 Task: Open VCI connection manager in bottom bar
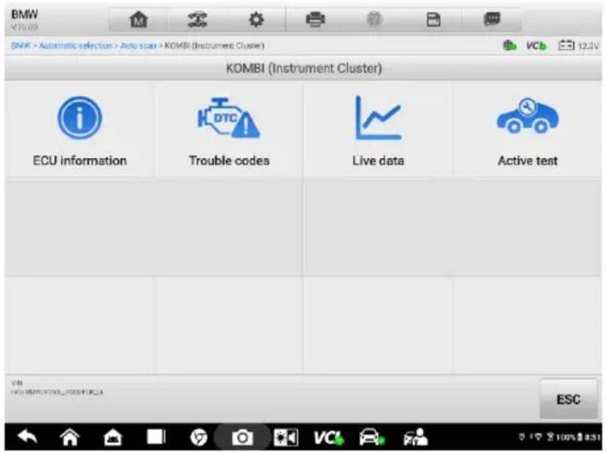coord(328,437)
